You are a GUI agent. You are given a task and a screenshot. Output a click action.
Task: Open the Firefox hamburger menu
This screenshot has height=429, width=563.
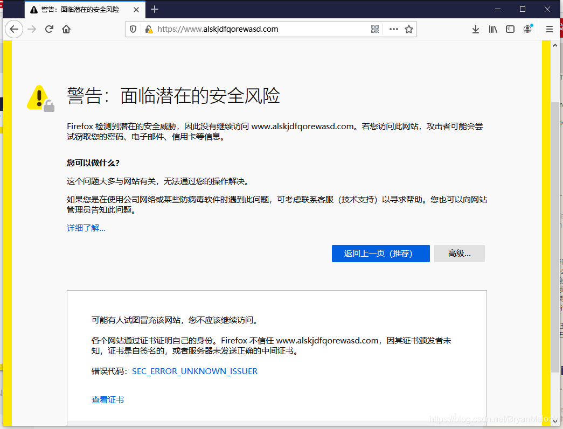point(550,29)
